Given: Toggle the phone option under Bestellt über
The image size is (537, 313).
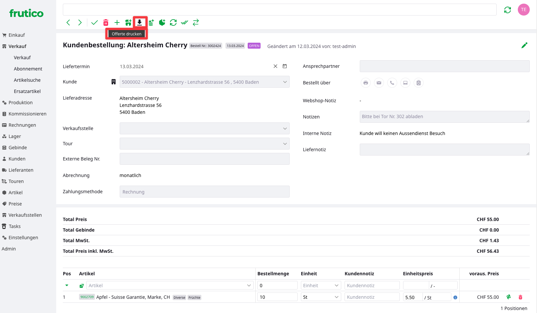Looking at the screenshot, I should click(x=392, y=83).
